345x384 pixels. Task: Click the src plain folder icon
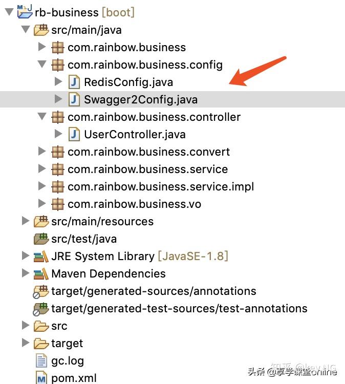(41, 326)
